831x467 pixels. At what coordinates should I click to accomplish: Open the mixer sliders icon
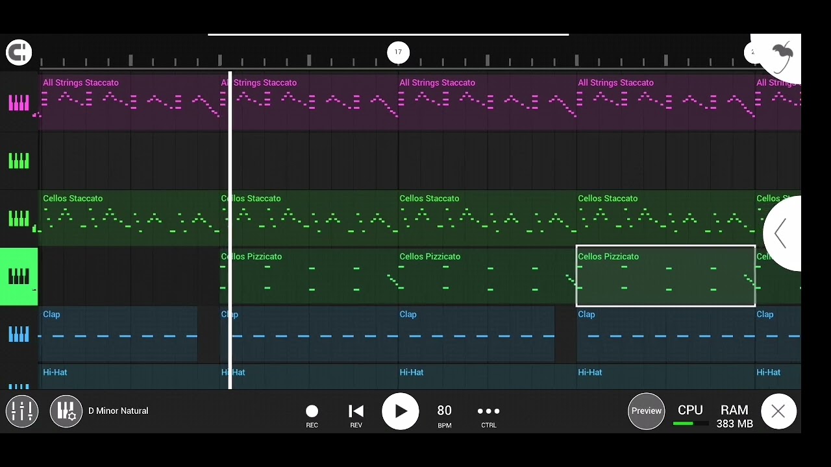pos(22,411)
